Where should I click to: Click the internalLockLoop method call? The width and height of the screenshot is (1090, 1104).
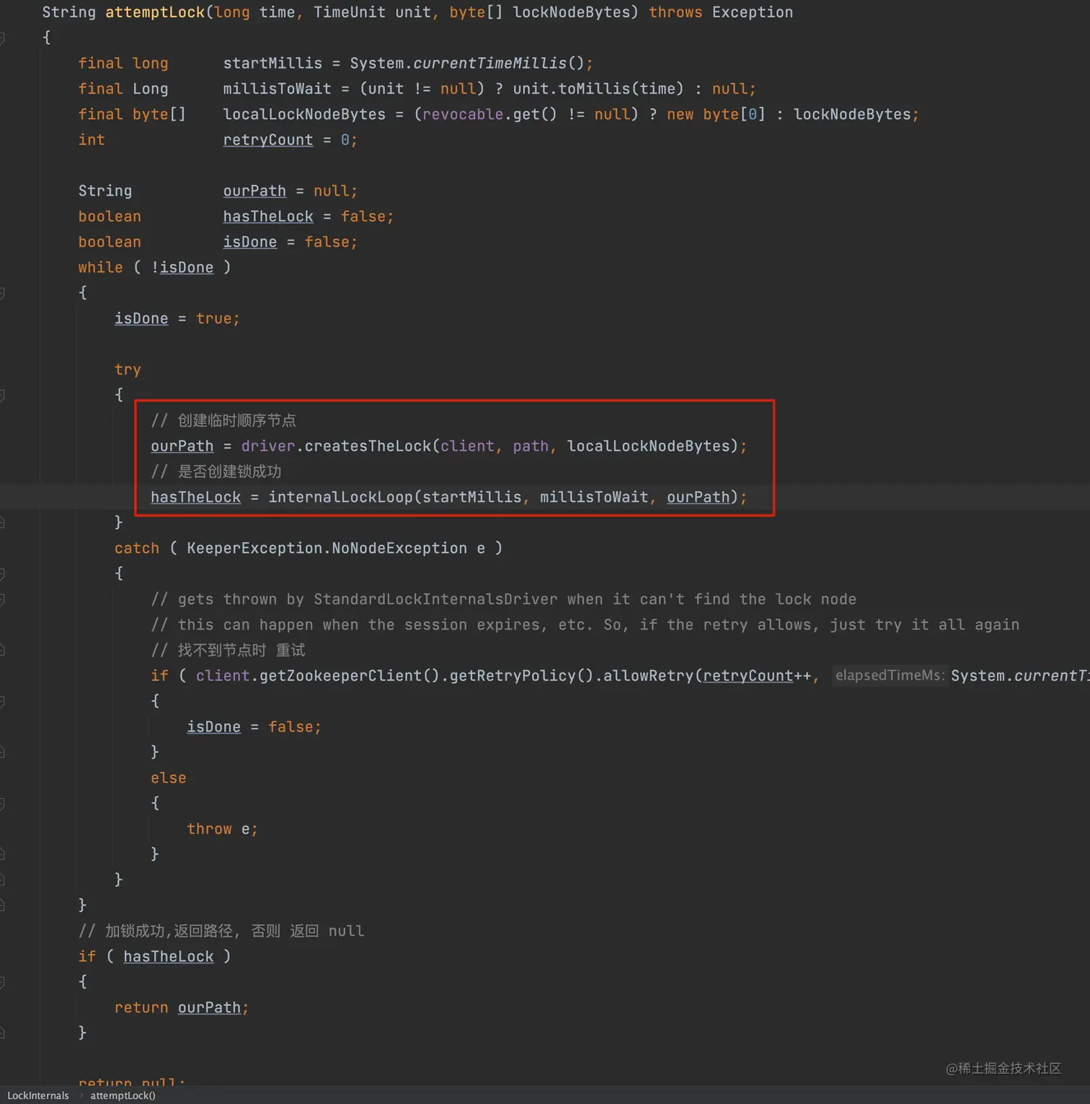click(x=340, y=498)
